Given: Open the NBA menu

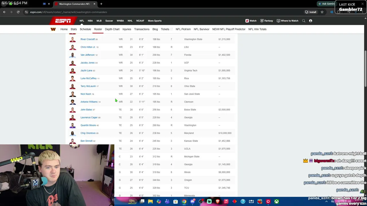Looking at the screenshot, I should tap(90, 21).
